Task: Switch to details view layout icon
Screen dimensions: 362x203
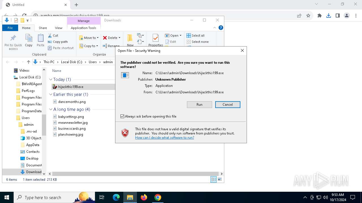Action: pos(214,179)
